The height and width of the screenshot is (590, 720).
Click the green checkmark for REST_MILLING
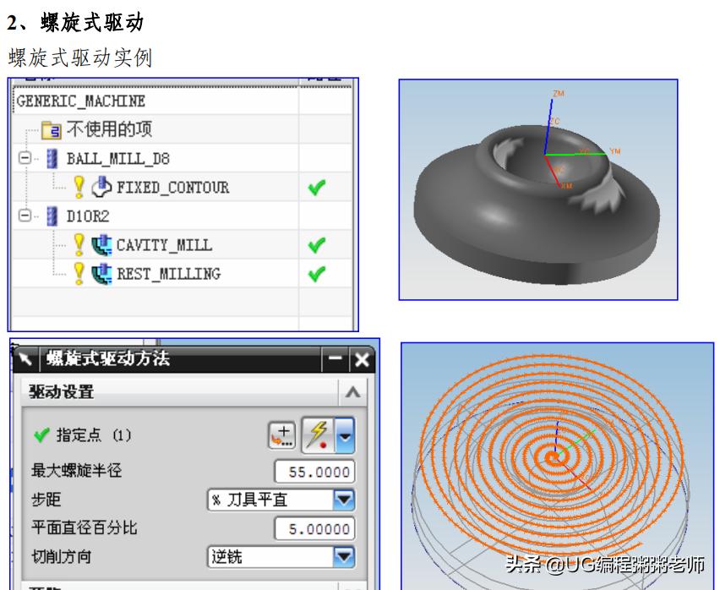point(317,274)
